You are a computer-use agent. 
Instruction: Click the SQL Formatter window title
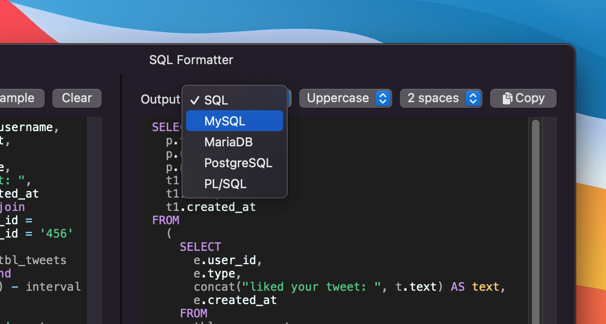click(x=191, y=60)
